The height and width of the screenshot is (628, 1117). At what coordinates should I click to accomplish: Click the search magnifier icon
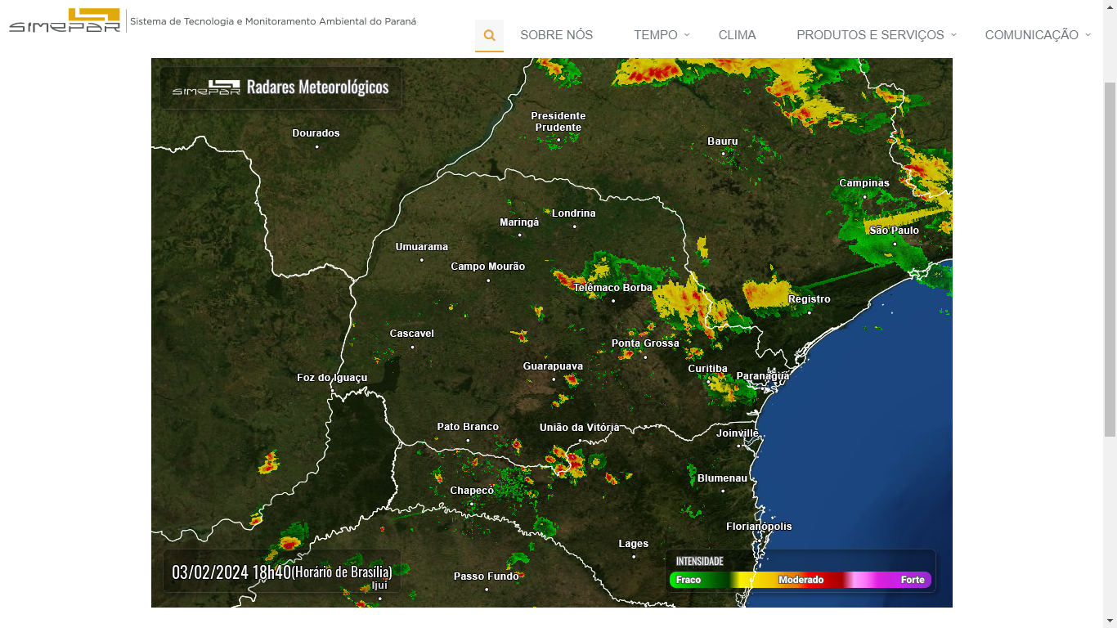click(x=489, y=35)
